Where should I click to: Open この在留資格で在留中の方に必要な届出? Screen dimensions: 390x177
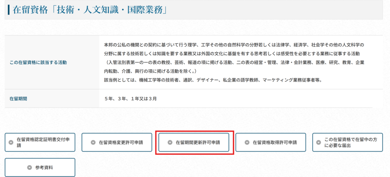[x=347, y=143]
